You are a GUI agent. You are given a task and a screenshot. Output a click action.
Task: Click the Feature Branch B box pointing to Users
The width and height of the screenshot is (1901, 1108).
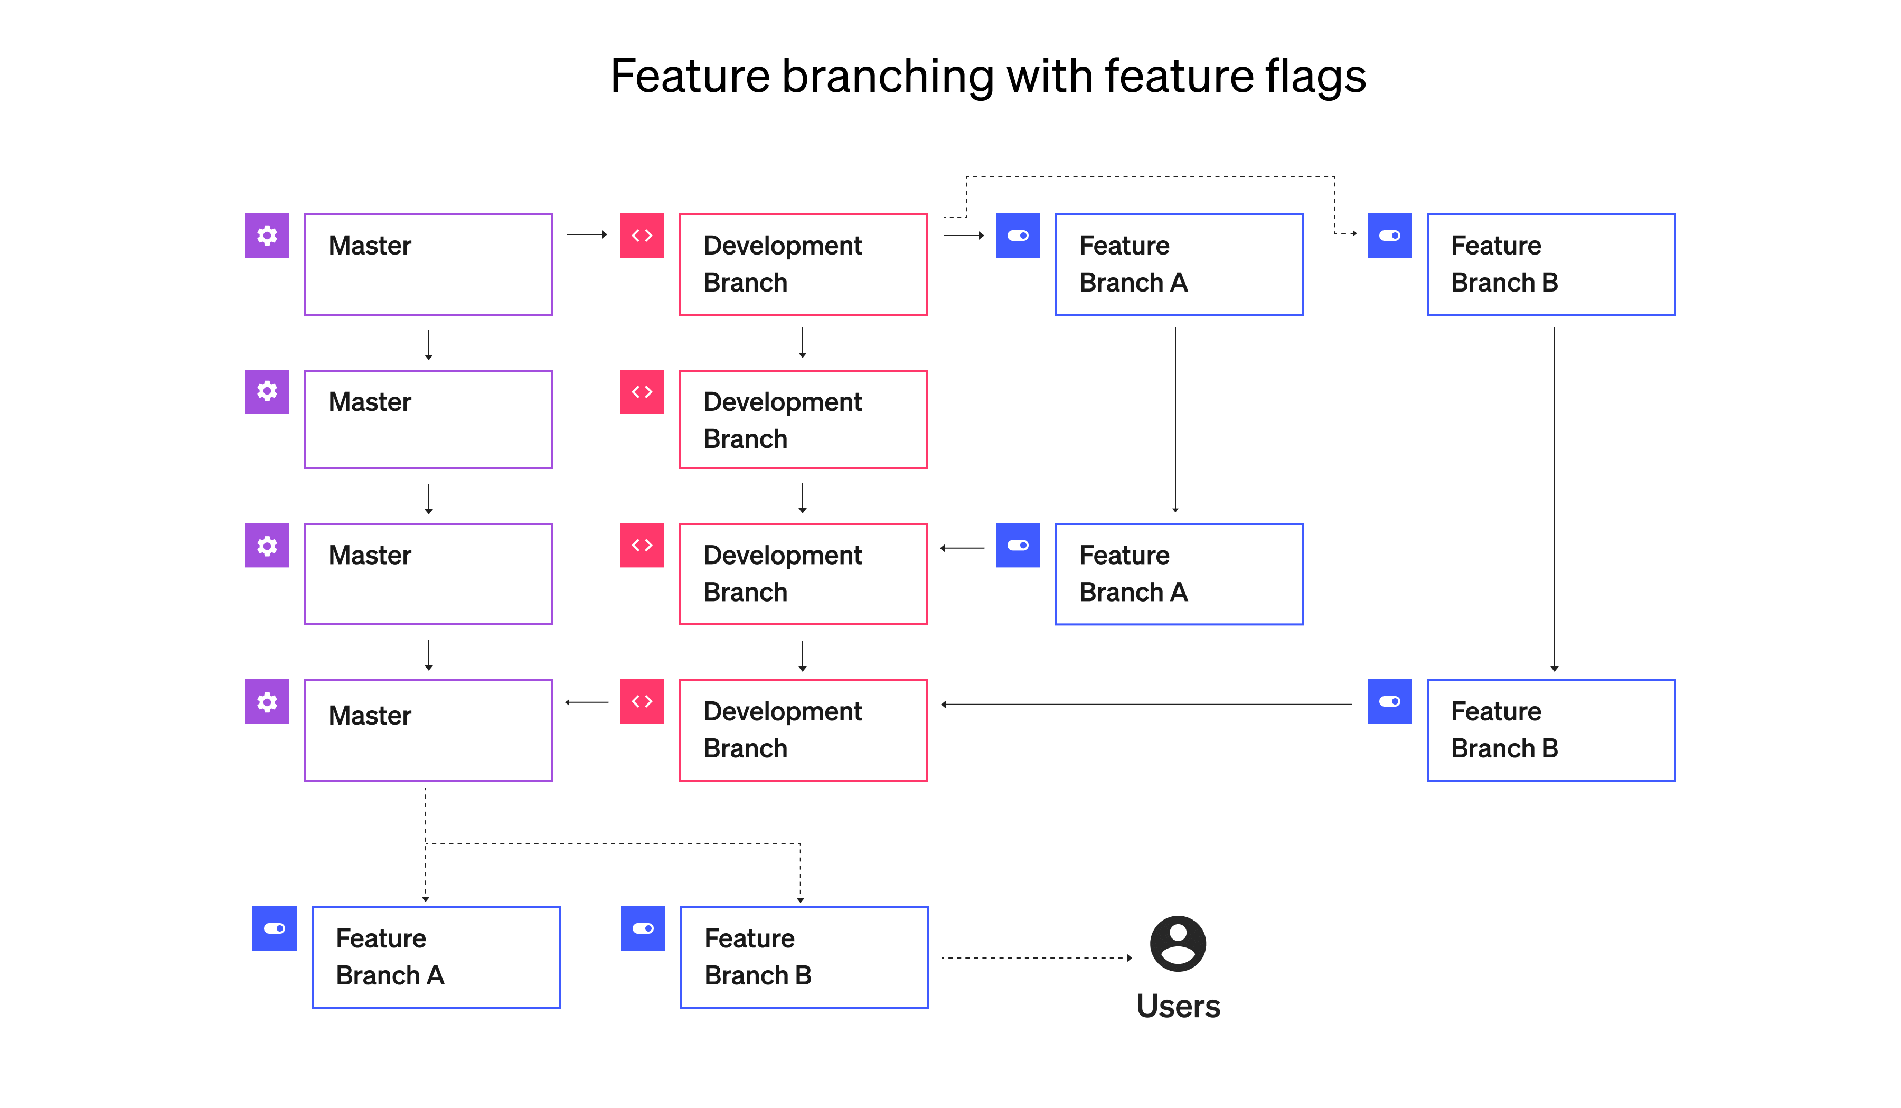tap(804, 957)
